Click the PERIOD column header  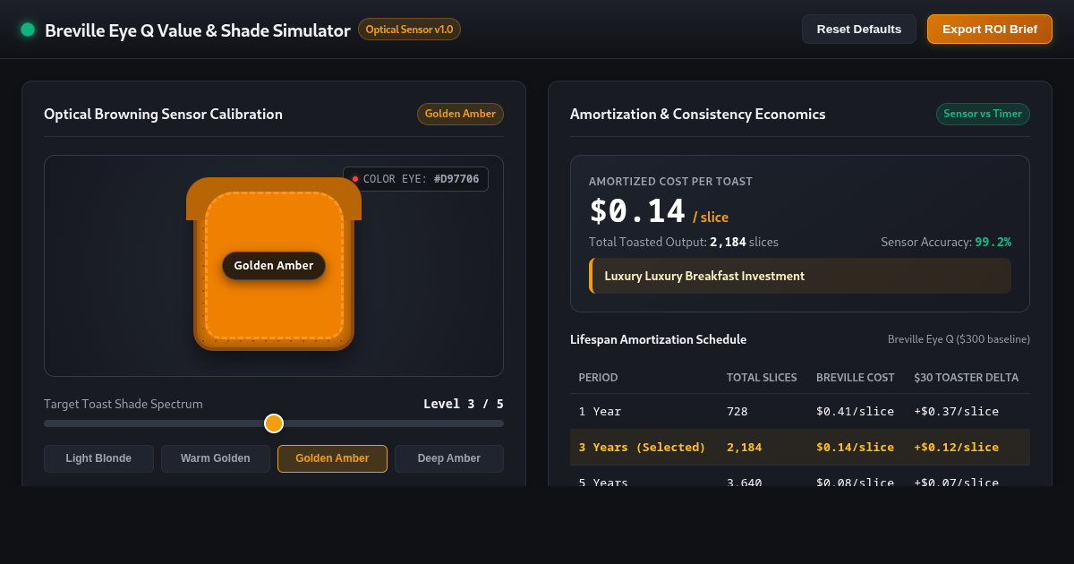(x=599, y=378)
